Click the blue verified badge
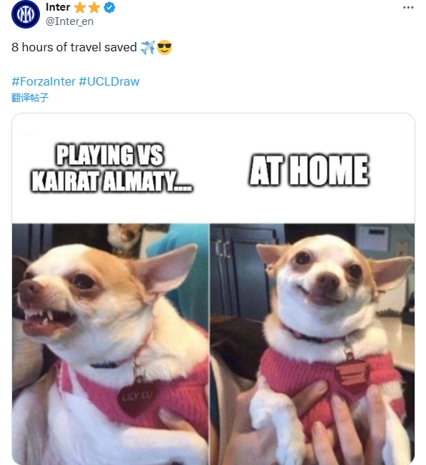This screenshot has width=426, height=465. (109, 8)
